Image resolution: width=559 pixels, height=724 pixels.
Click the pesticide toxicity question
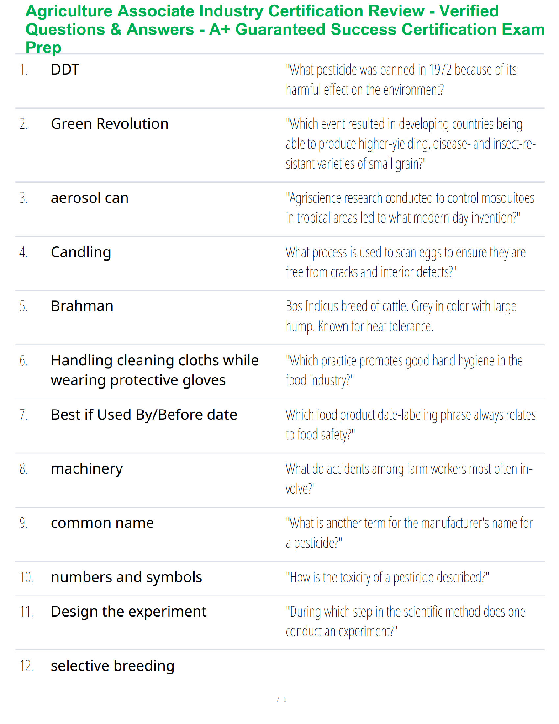click(x=387, y=578)
